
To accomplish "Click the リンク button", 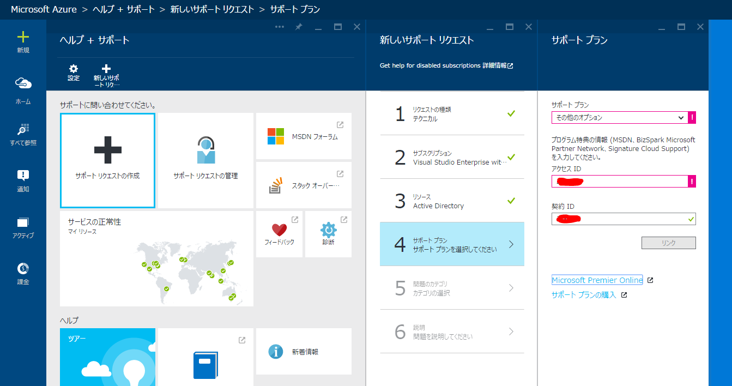I will coord(669,243).
